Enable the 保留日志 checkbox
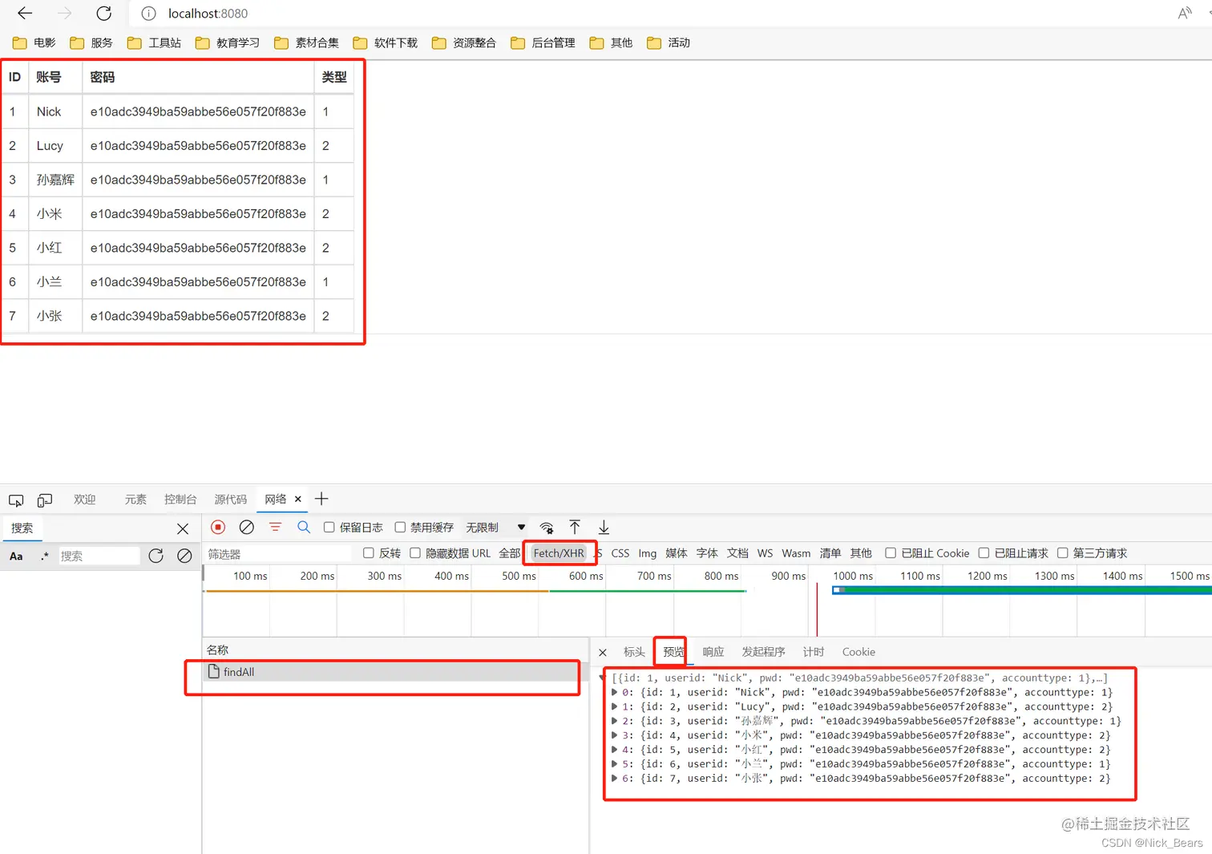The width and height of the screenshot is (1212, 854). point(329,527)
